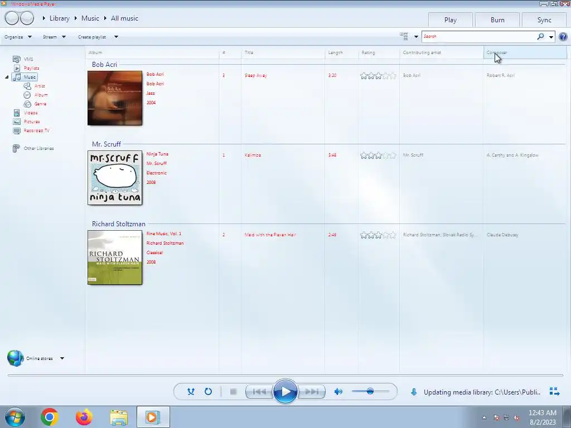The width and height of the screenshot is (571, 428).
Task: Open the Recorded TV library
Action: [36, 130]
